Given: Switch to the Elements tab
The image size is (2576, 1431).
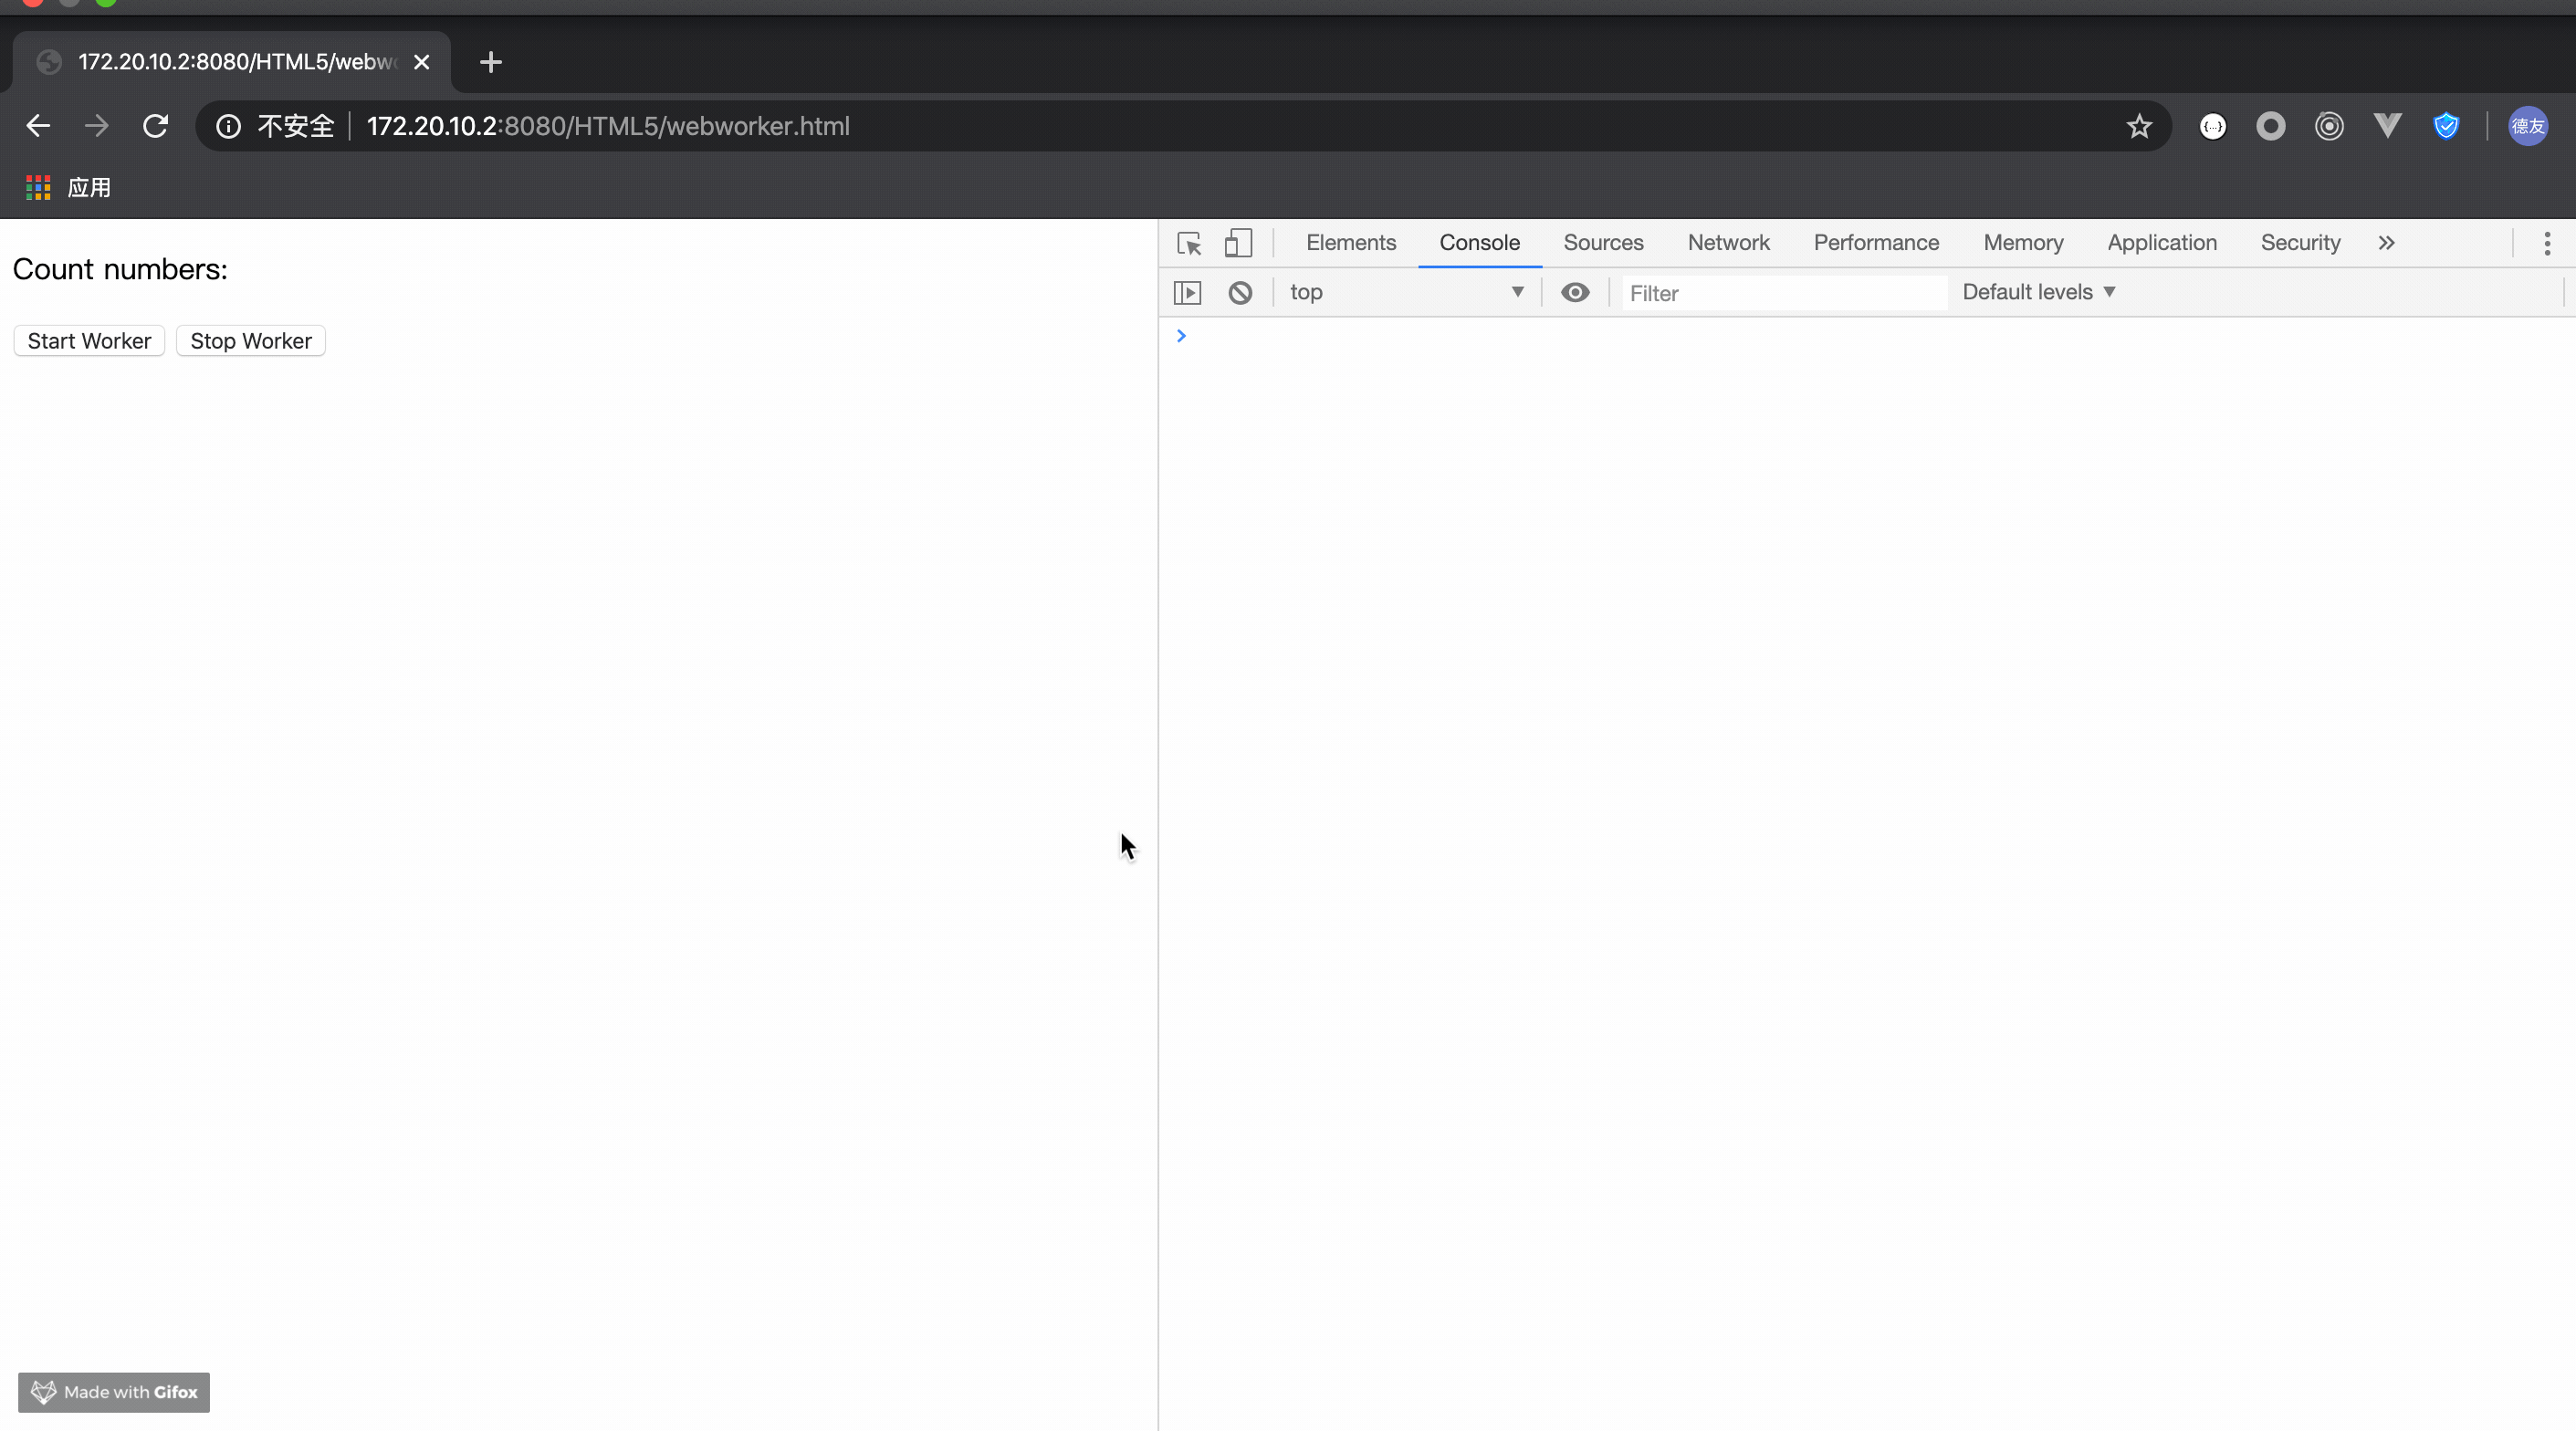Looking at the screenshot, I should tap(1350, 243).
